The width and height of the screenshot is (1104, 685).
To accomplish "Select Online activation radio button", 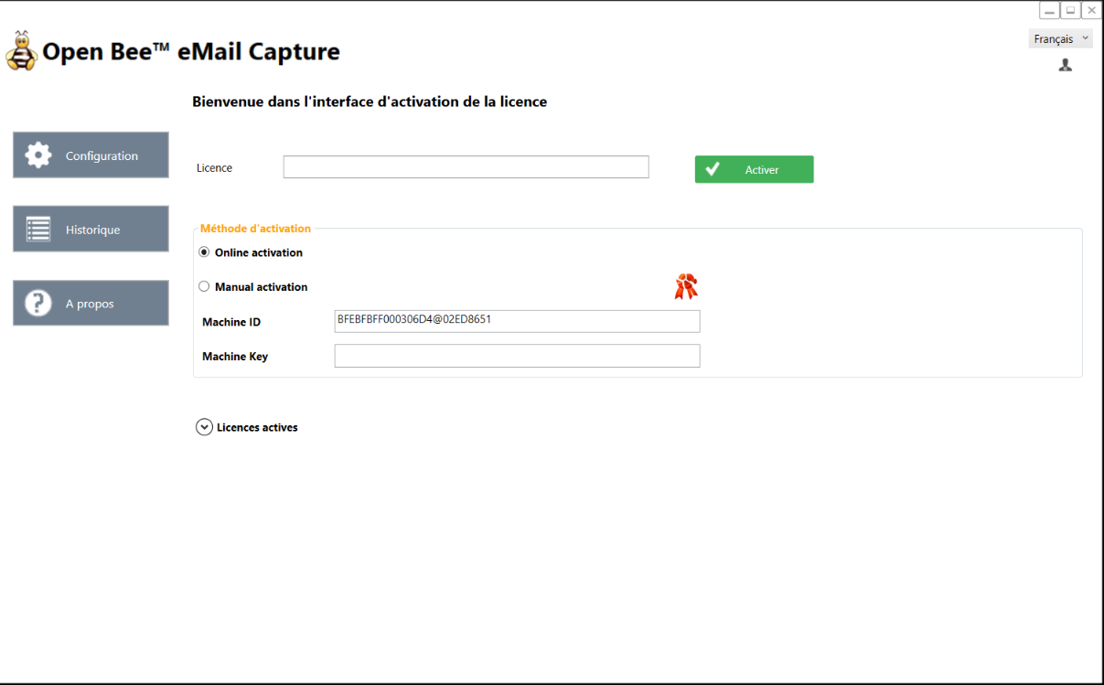I will [204, 252].
